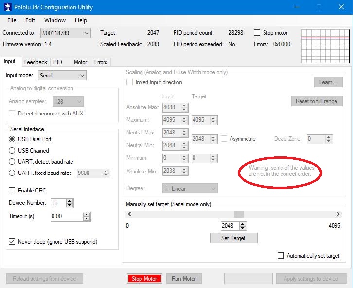Switch to the Errors tab

click(101, 62)
